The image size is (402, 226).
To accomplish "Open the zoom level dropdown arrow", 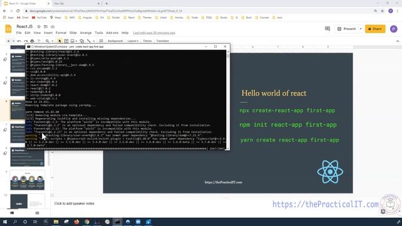I will click(x=52, y=41).
